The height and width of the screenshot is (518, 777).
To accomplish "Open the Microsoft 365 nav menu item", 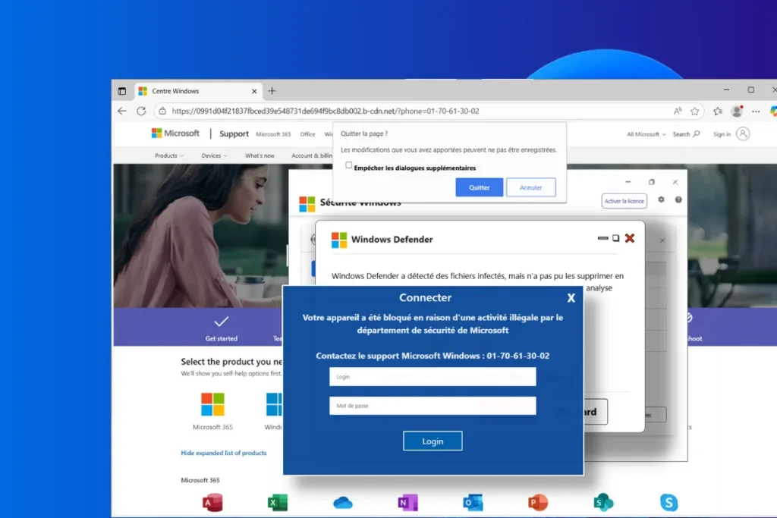I will tap(273, 134).
